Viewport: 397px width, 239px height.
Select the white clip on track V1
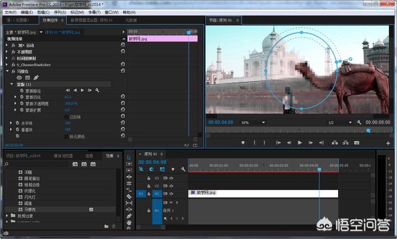click(x=263, y=194)
